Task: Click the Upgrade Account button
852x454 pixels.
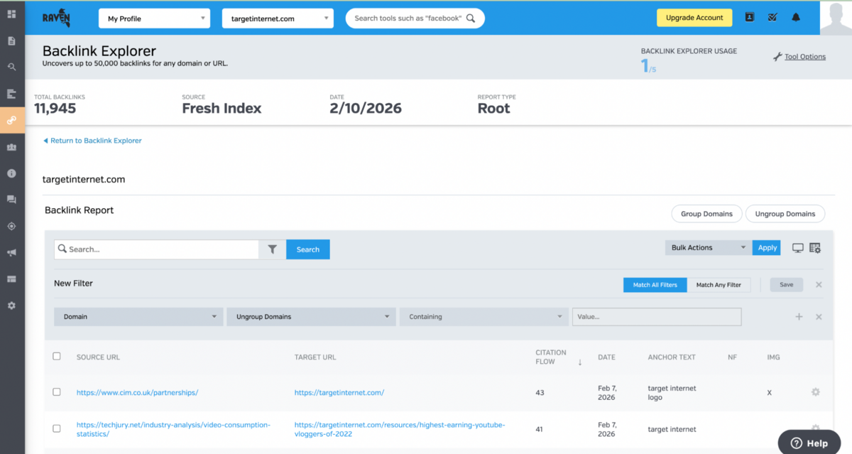Action: 694,18
